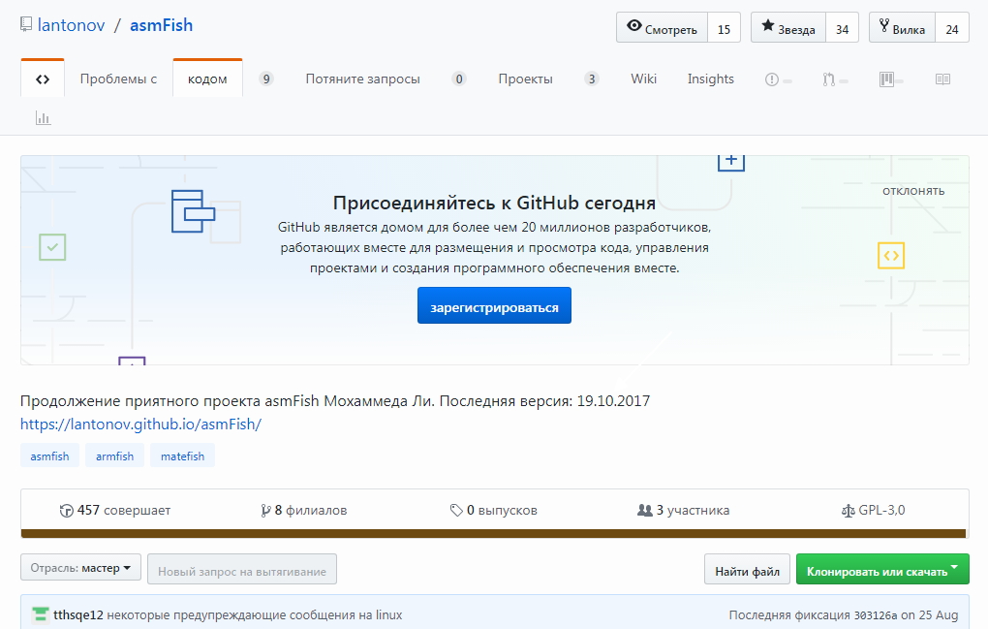Screen dimensions: 988x629
Task: Click the Присоединяйтесь к GitHub сегодня heading
Action: pos(494,203)
